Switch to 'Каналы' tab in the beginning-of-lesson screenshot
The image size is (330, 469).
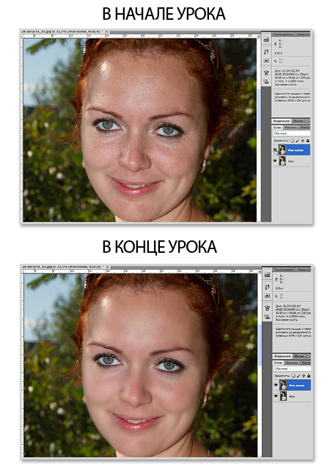[x=291, y=128]
